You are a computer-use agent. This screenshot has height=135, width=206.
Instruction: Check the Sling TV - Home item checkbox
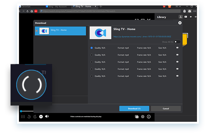37,31
